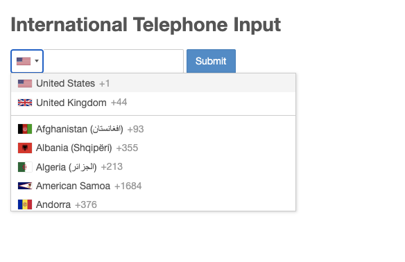Click the United States flag in dropdown list
The image size is (405, 262).
[25, 83]
